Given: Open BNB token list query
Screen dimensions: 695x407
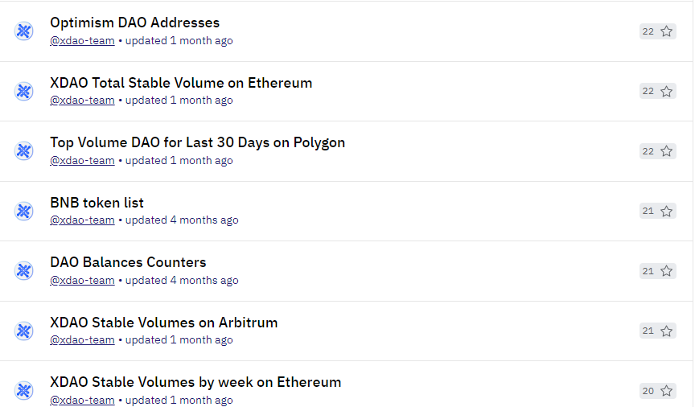Looking at the screenshot, I should 97,203.
